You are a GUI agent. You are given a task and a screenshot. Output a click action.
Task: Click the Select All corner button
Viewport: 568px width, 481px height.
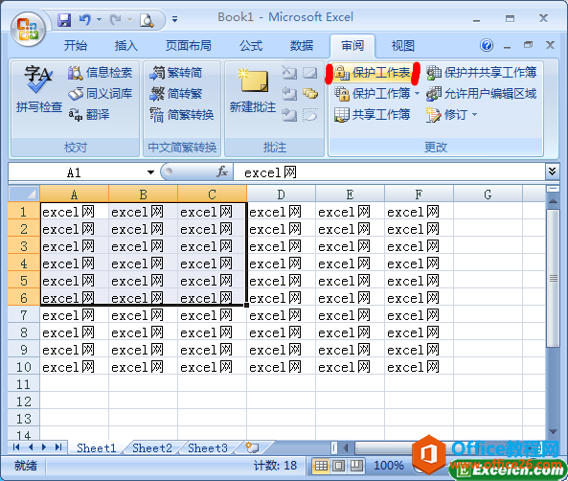click(x=24, y=194)
